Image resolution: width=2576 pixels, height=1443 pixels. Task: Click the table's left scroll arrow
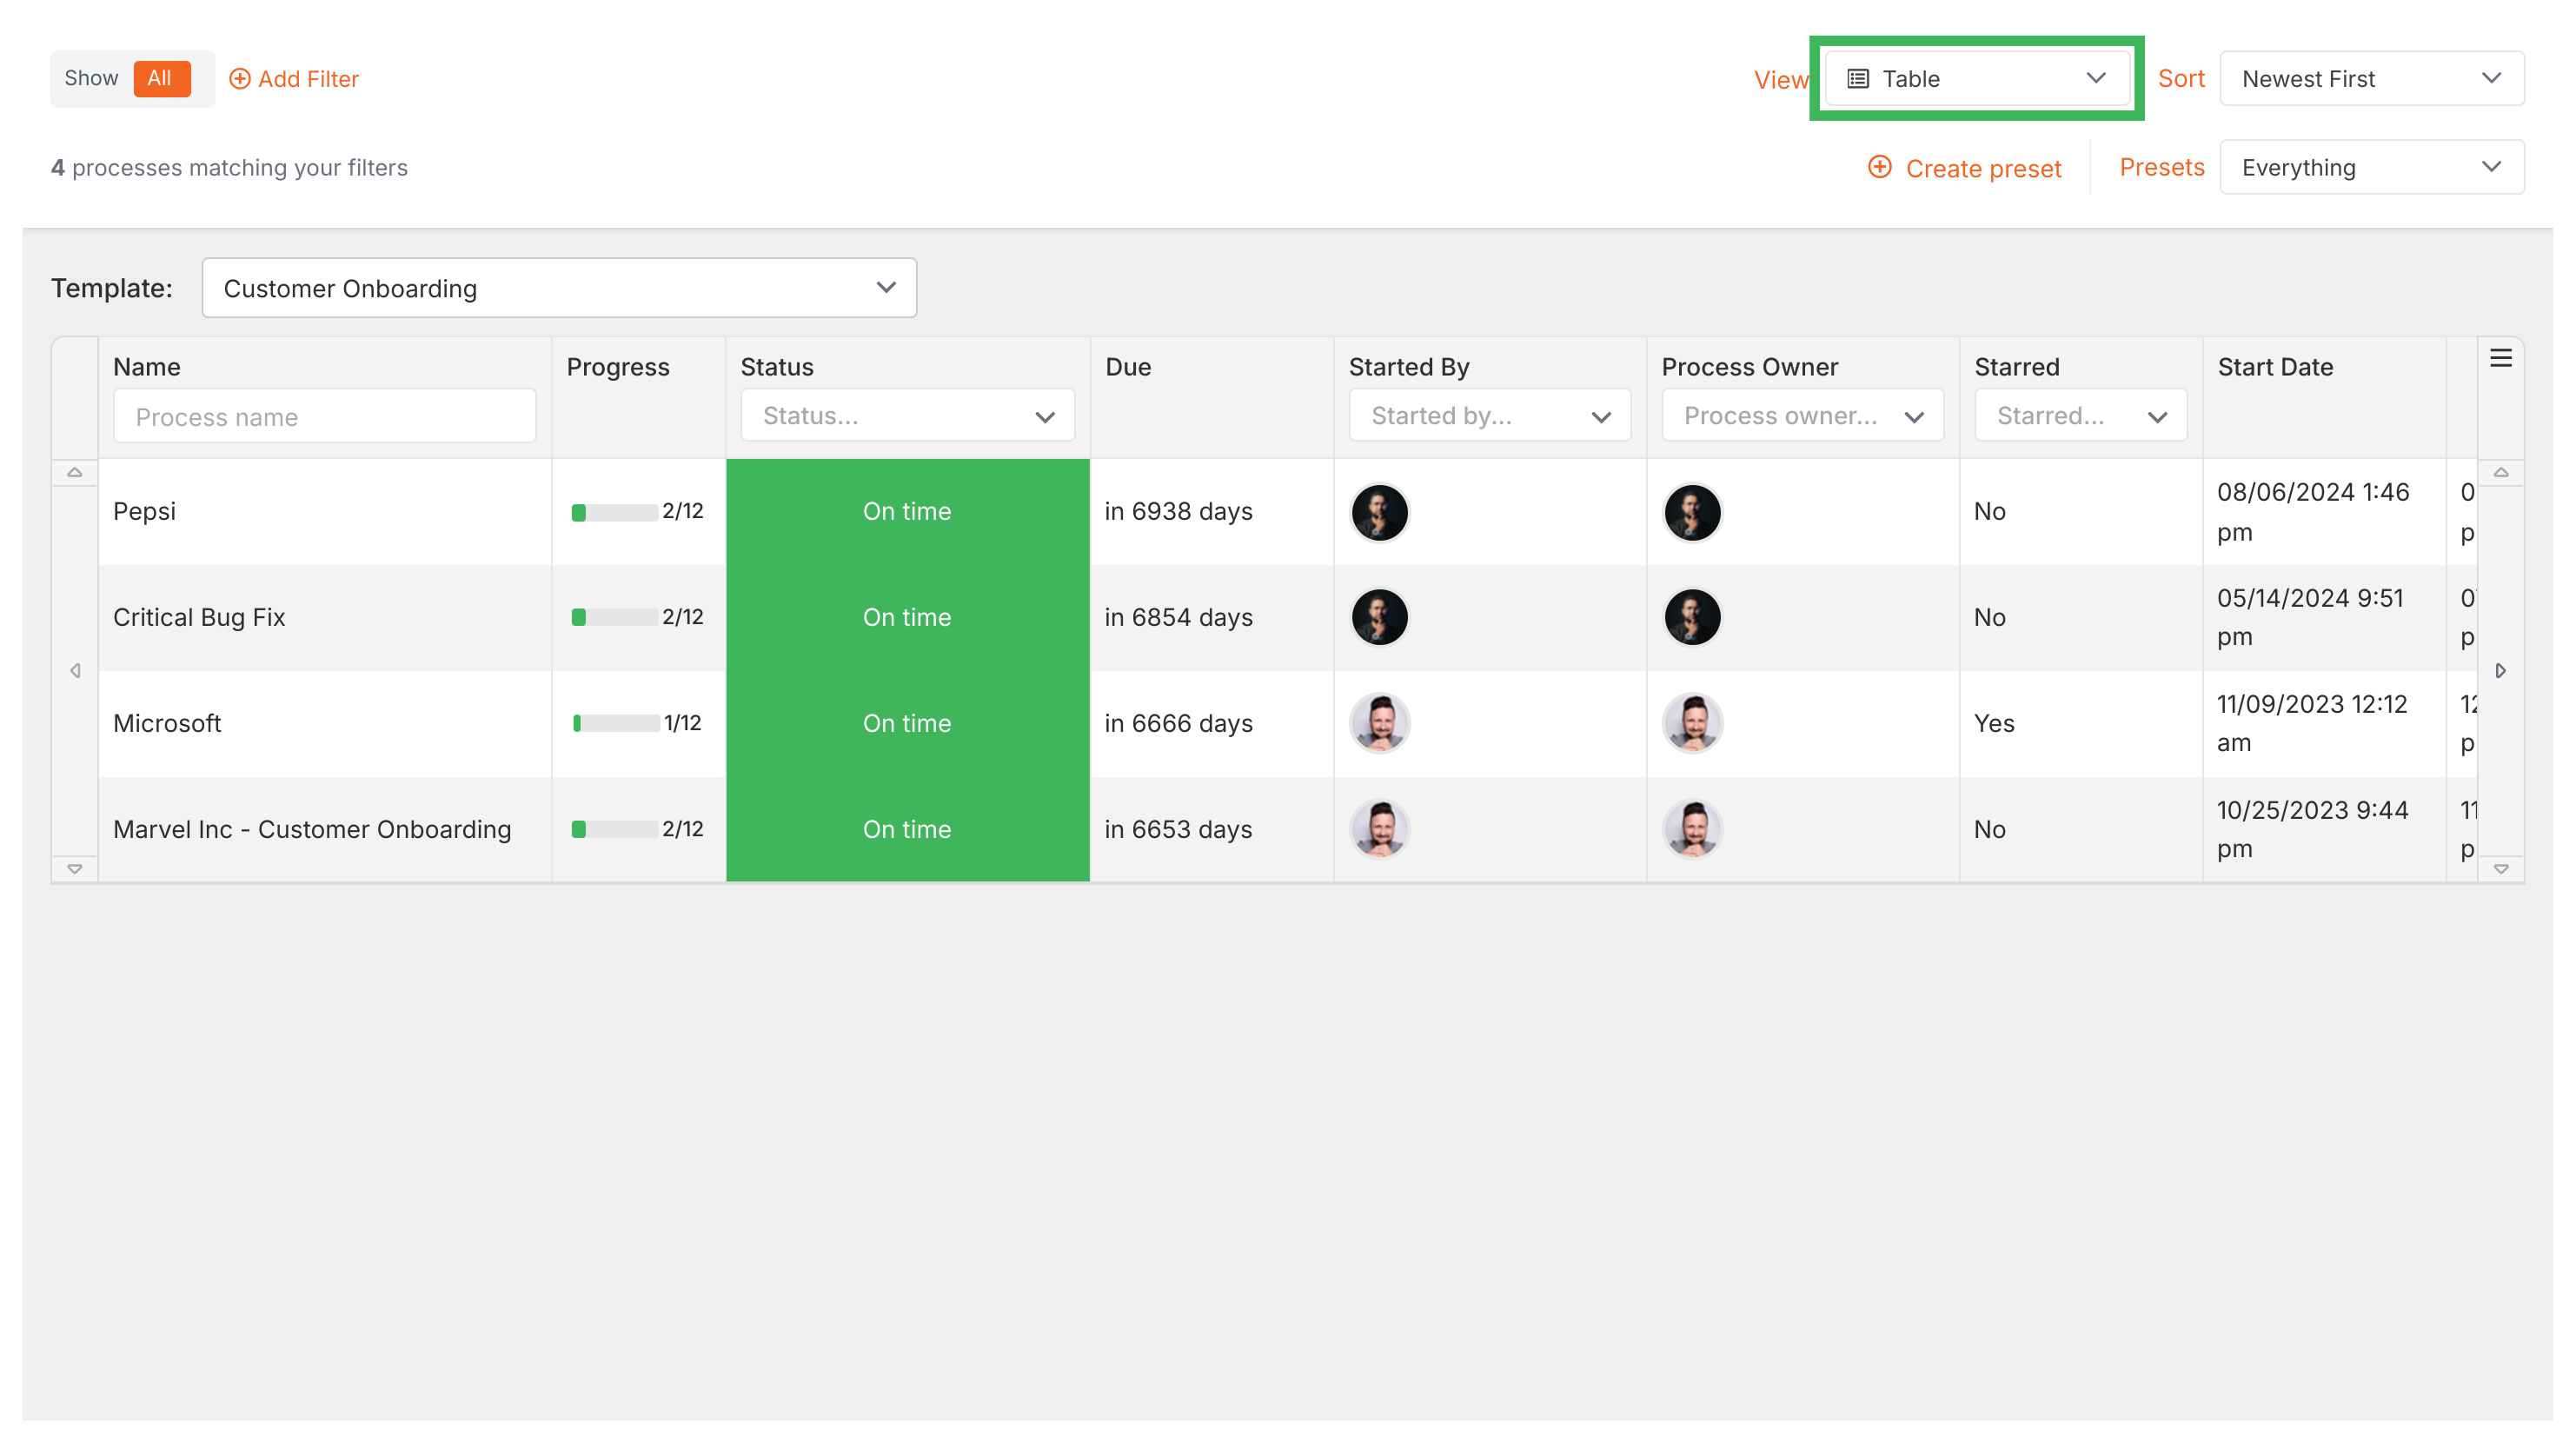75,670
